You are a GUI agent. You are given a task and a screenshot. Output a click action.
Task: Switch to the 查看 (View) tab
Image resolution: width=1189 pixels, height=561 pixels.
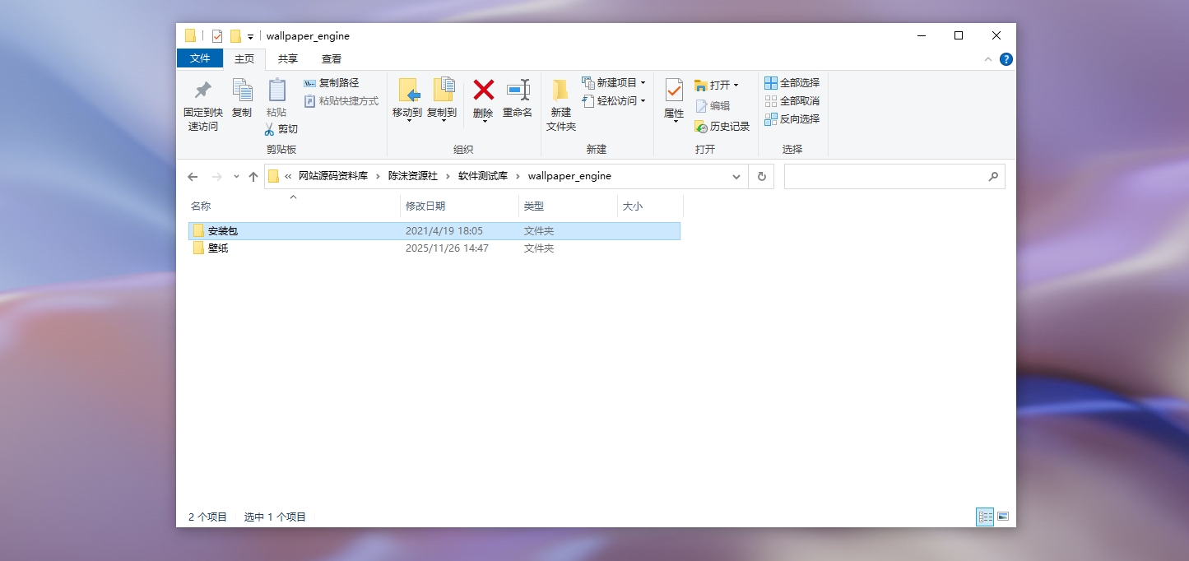[331, 58]
